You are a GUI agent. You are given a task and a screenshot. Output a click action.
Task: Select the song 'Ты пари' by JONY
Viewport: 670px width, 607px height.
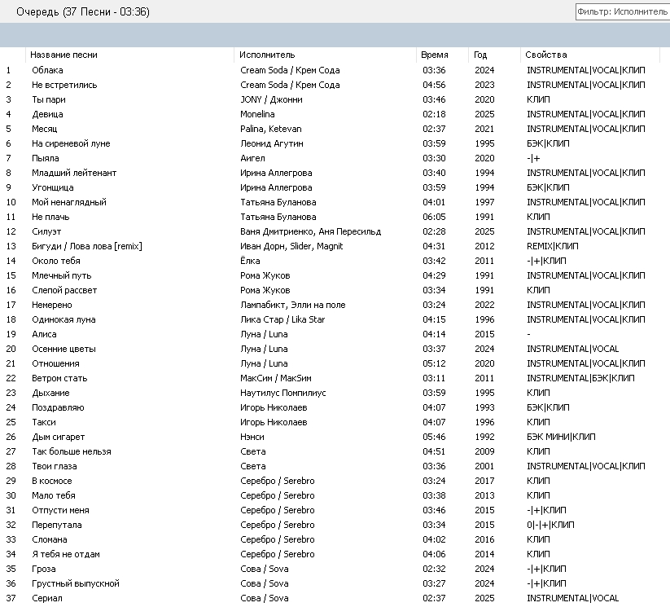(x=47, y=99)
